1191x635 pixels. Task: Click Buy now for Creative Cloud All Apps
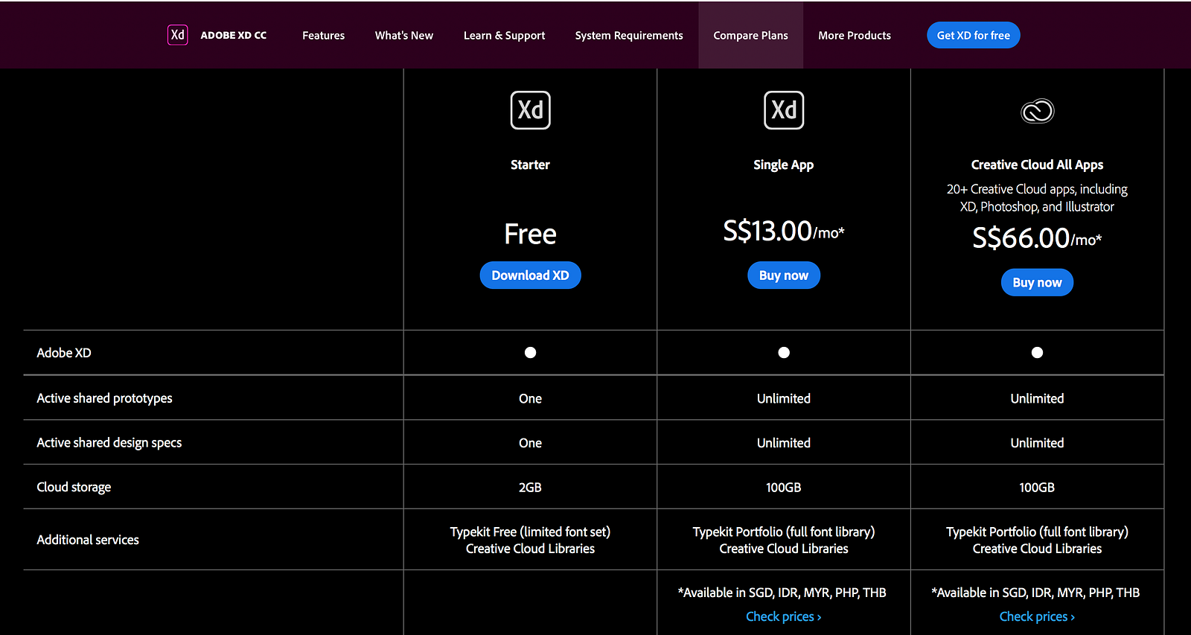tap(1037, 283)
